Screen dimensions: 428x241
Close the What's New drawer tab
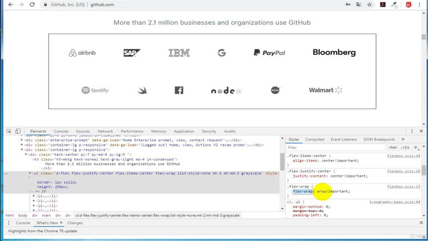pos(61,223)
